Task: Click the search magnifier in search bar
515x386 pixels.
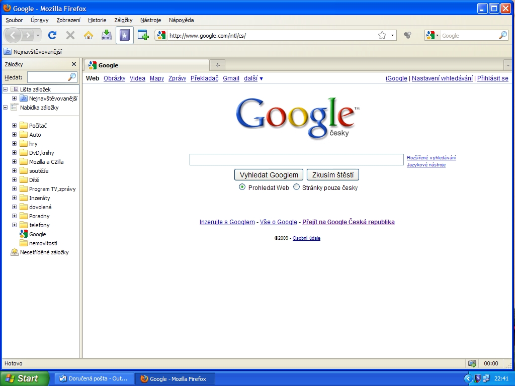Action: click(502, 36)
